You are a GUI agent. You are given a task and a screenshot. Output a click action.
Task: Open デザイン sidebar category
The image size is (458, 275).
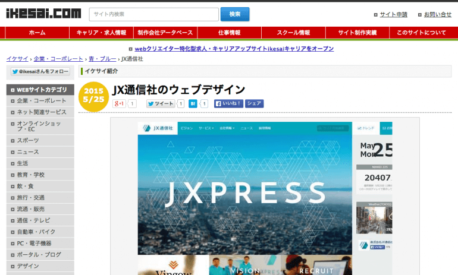40,266
